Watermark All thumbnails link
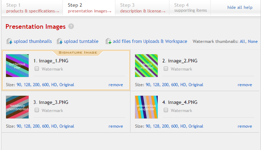 pyautogui.click(x=243, y=41)
